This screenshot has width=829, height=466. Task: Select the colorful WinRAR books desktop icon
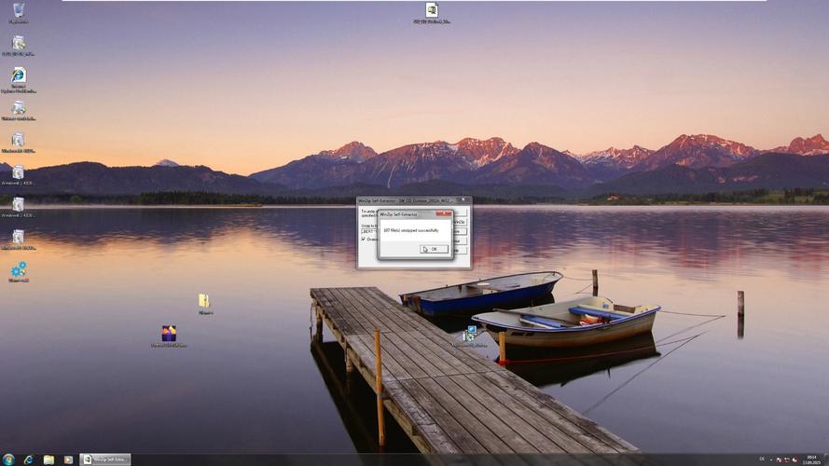(169, 336)
